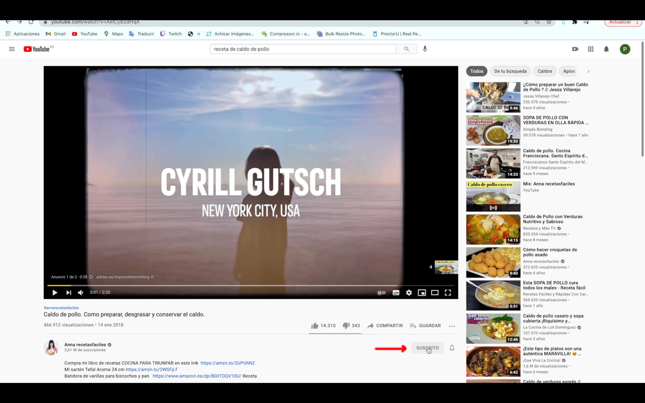The image size is (645, 403).
Task: Click the SUSCRITO button
Action: (427, 348)
